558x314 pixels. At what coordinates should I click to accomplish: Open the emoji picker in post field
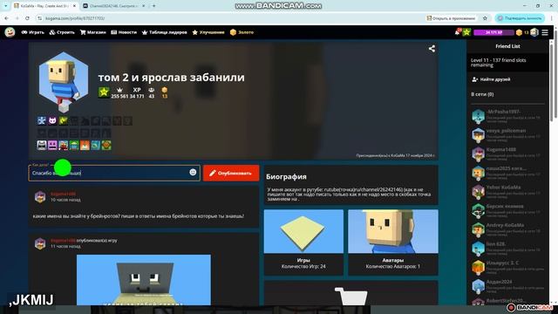(x=193, y=173)
